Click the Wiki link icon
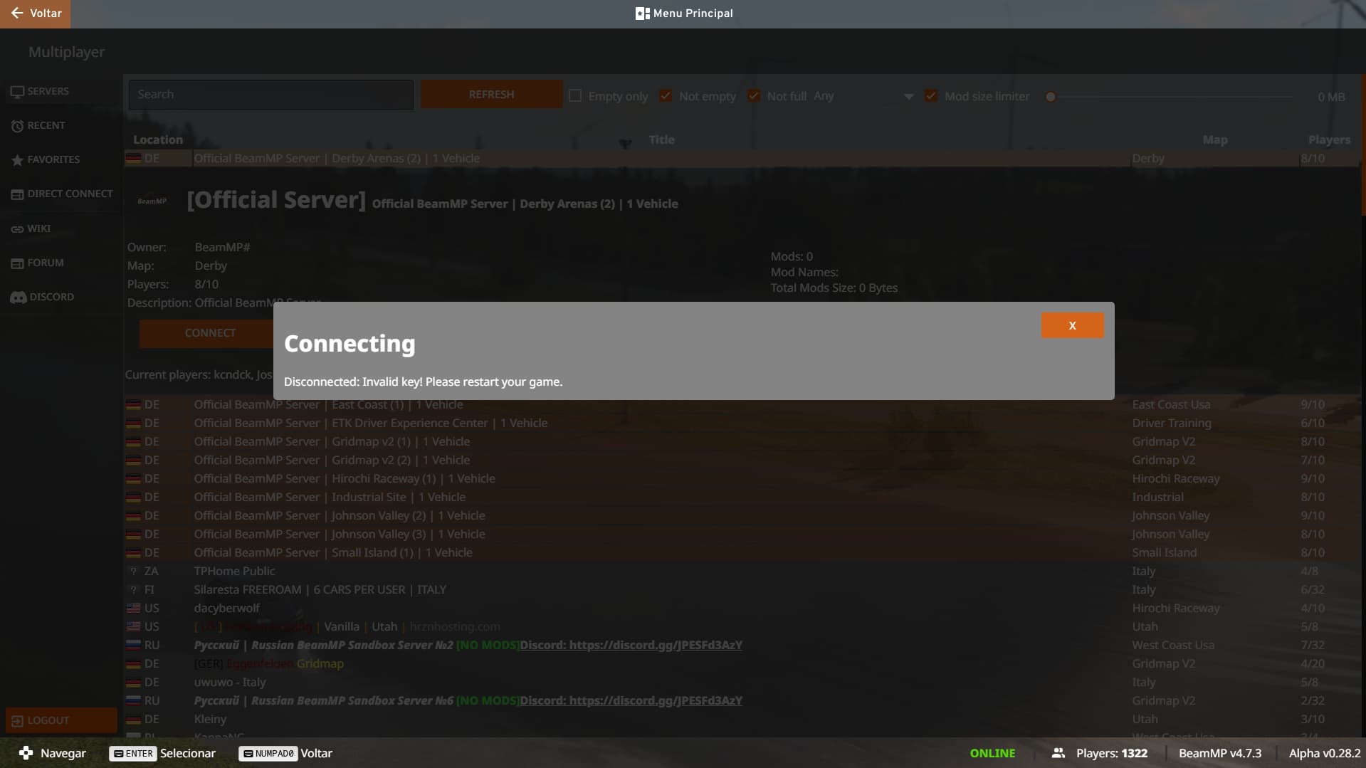 [17, 229]
